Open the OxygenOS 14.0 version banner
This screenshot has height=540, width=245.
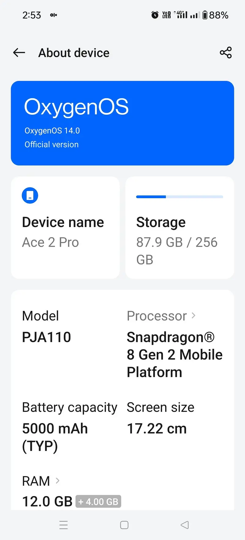[123, 123]
